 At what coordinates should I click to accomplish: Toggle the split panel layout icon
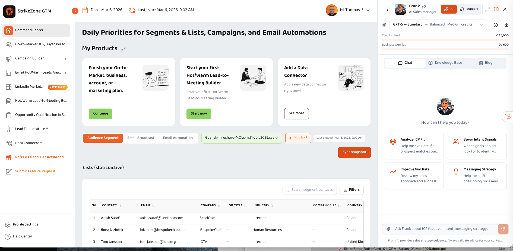(496, 9)
